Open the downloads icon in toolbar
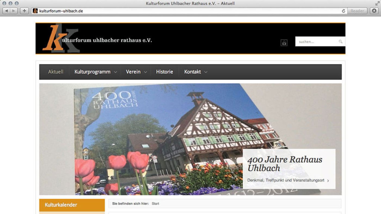The height and width of the screenshot is (214, 381). pyautogui.click(x=374, y=11)
